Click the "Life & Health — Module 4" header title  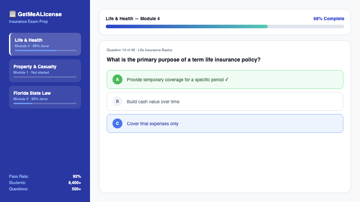[133, 19]
